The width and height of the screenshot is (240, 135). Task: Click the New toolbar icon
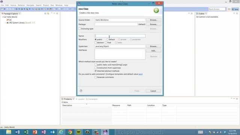point(2,9)
